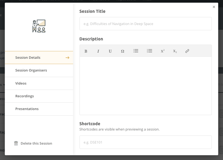Open the Videos tab
223x160 pixels.
tap(21, 83)
